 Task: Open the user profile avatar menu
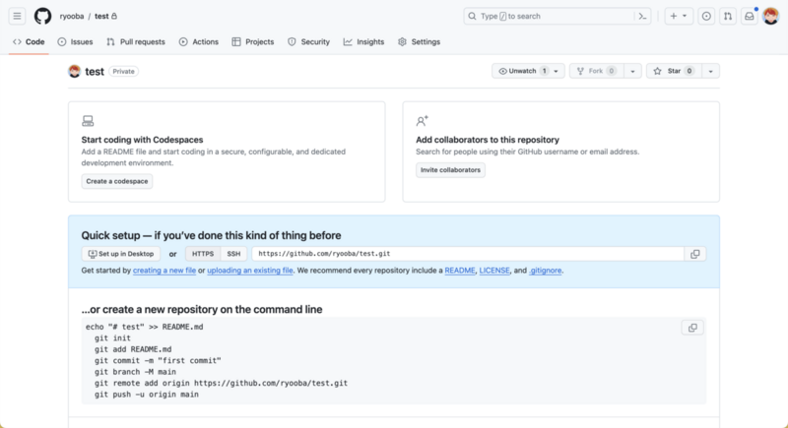tap(770, 16)
